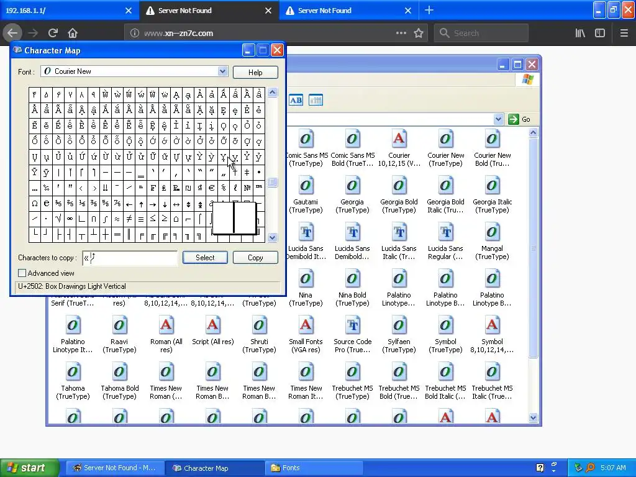Viewport: 636px width, 477px height.
Task: Click the Select button
Action: click(x=205, y=258)
